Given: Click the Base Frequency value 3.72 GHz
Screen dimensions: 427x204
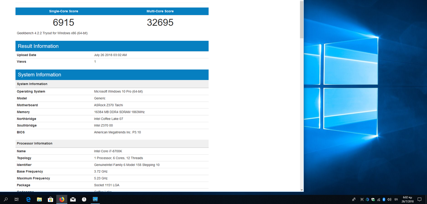Looking at the screenshot, I should point(101,172).
